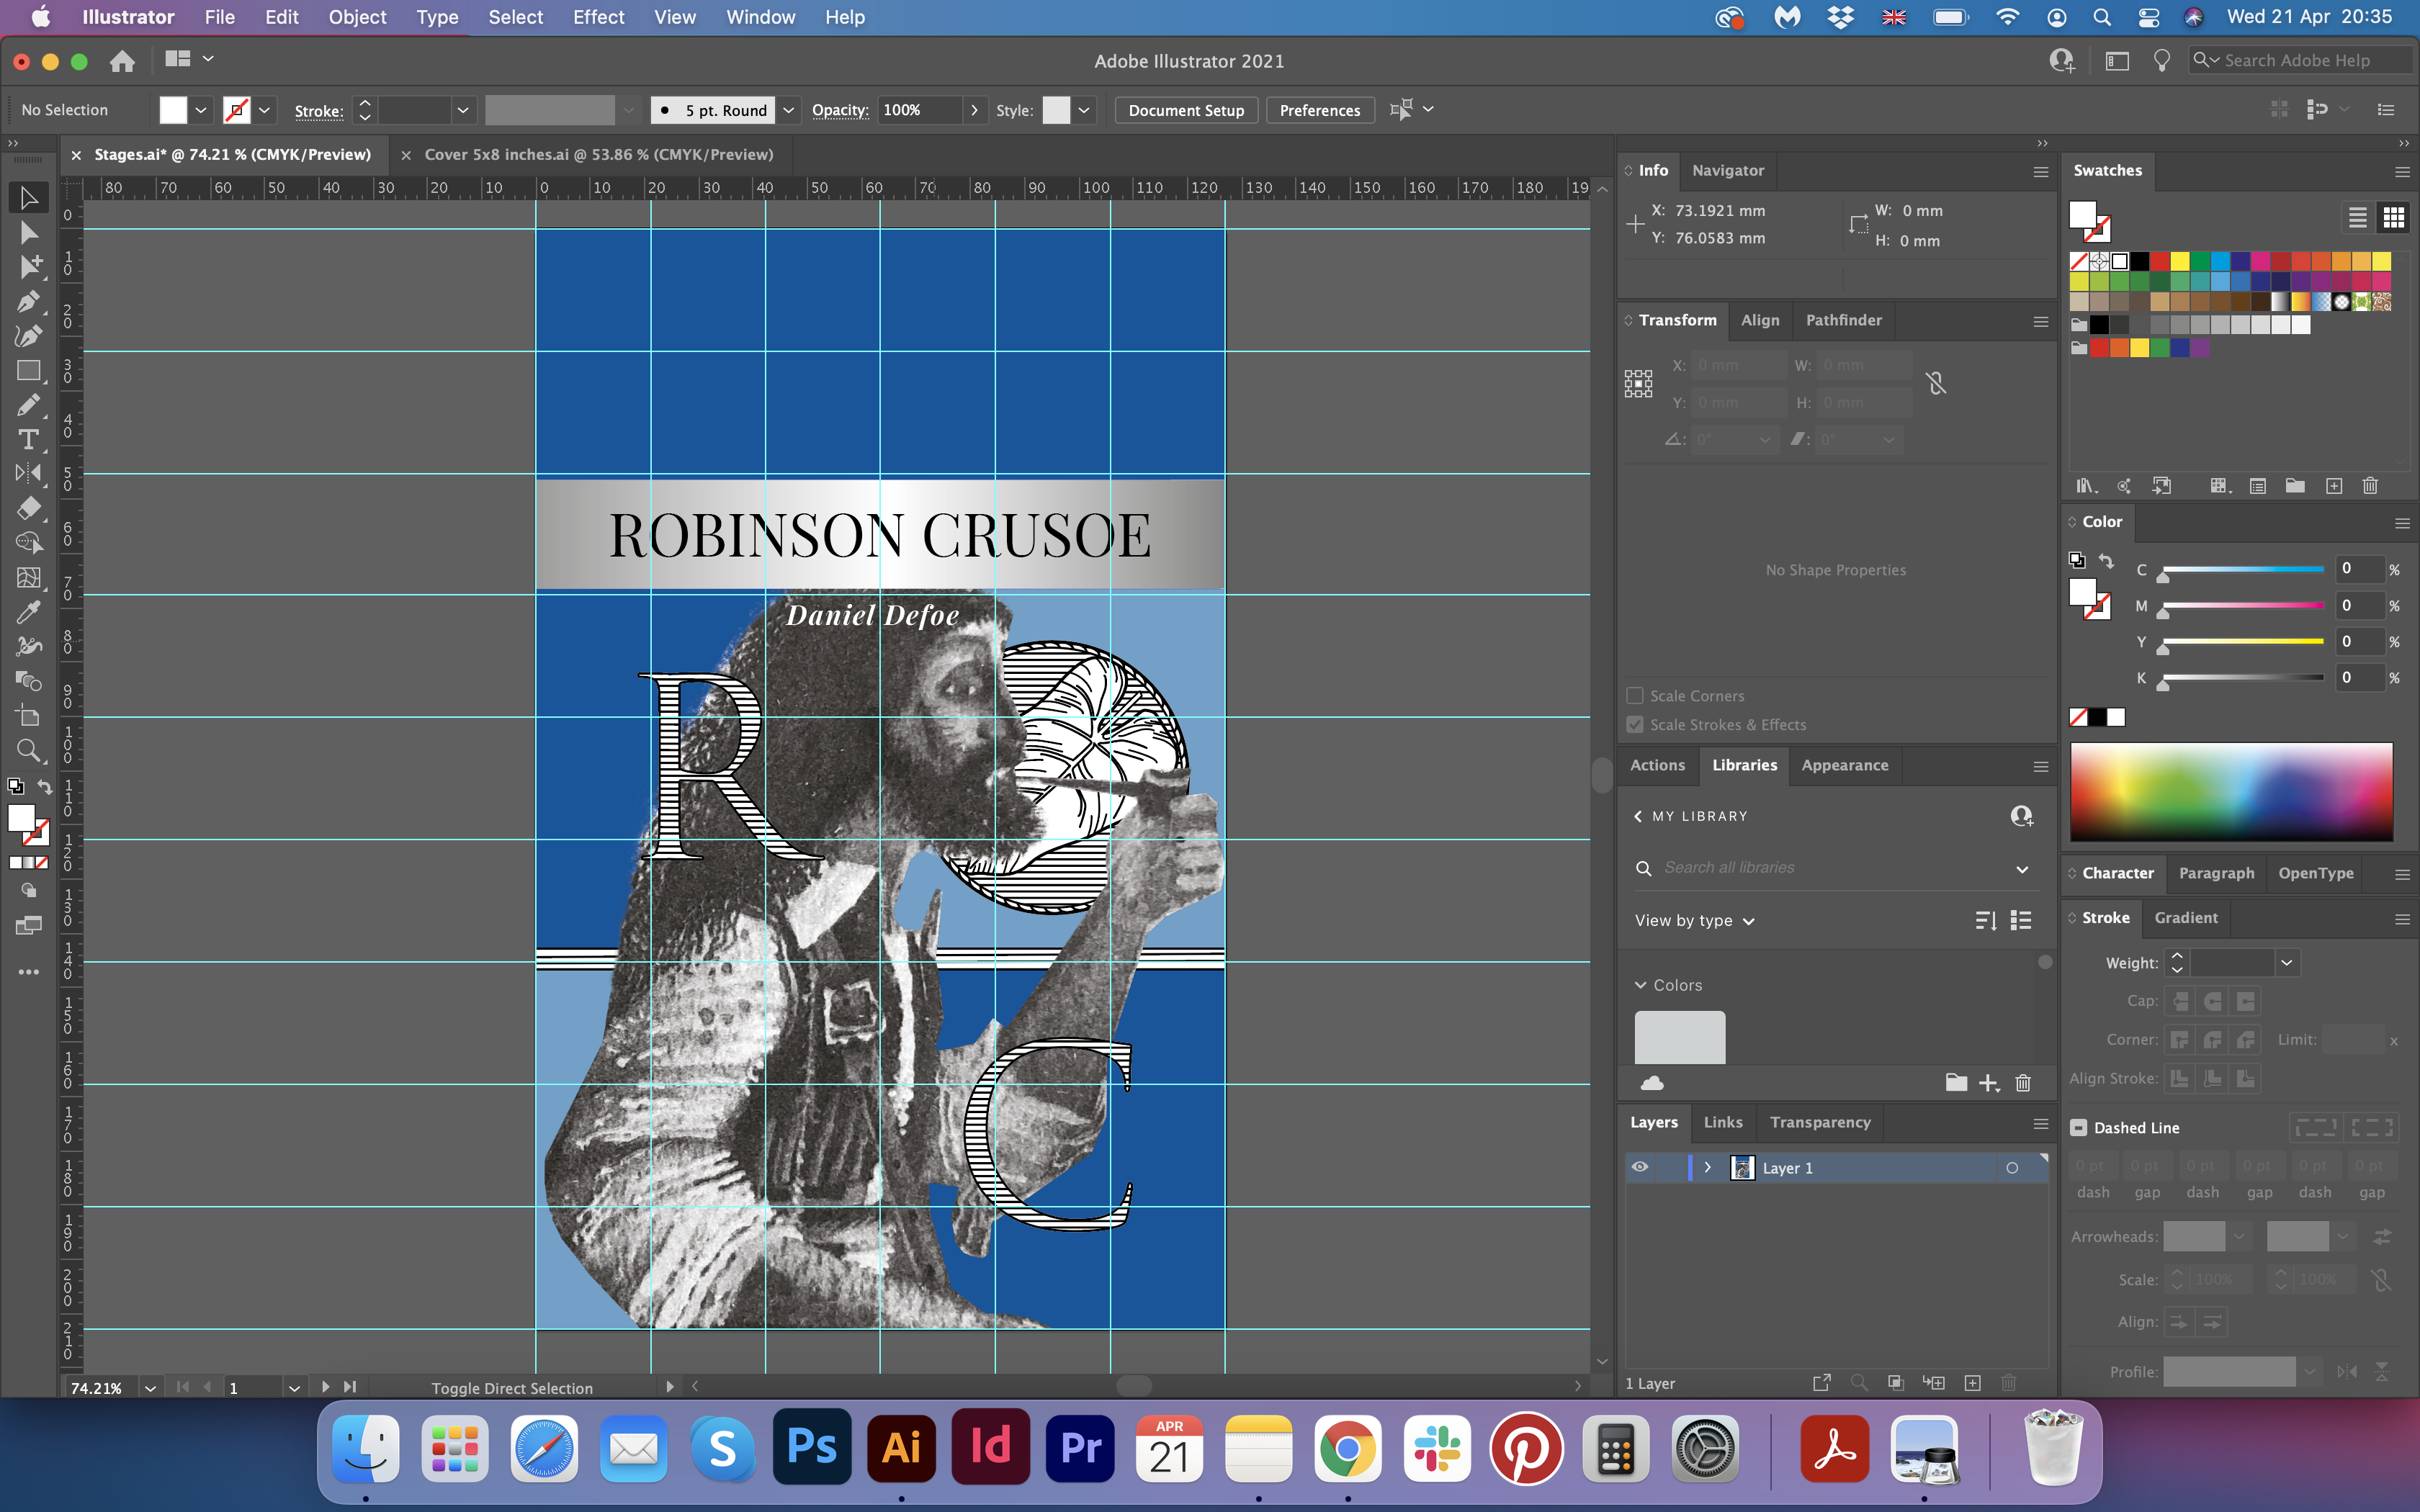Expand Layer 1 contents

pos(1707,1167)
